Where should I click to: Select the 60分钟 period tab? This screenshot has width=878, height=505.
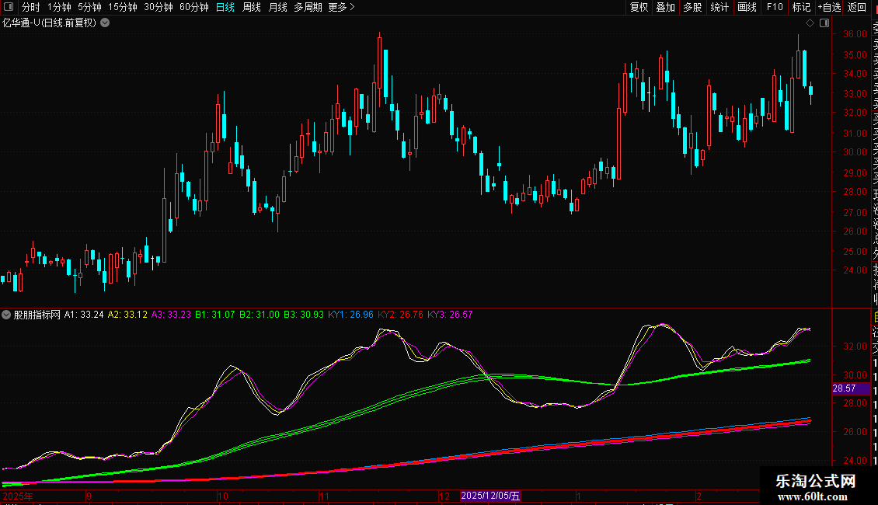coord(194,8)
